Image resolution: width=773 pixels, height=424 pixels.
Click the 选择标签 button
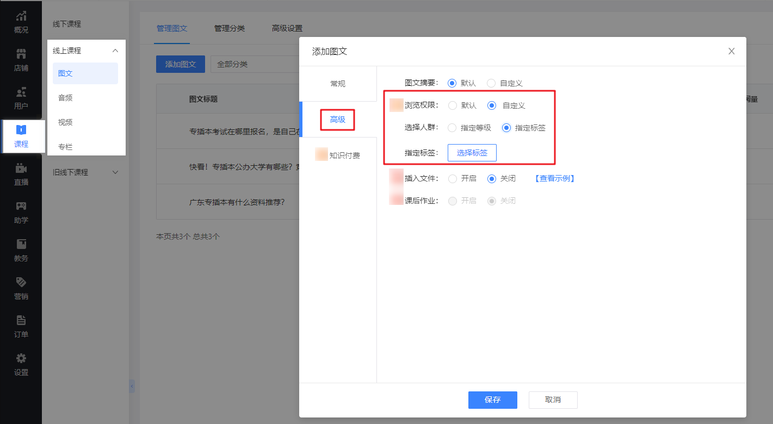[472, 153]
